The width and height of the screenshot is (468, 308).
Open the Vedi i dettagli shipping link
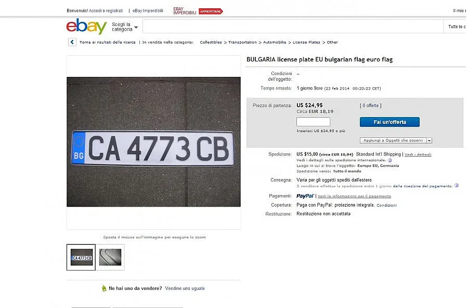[418, 155]
